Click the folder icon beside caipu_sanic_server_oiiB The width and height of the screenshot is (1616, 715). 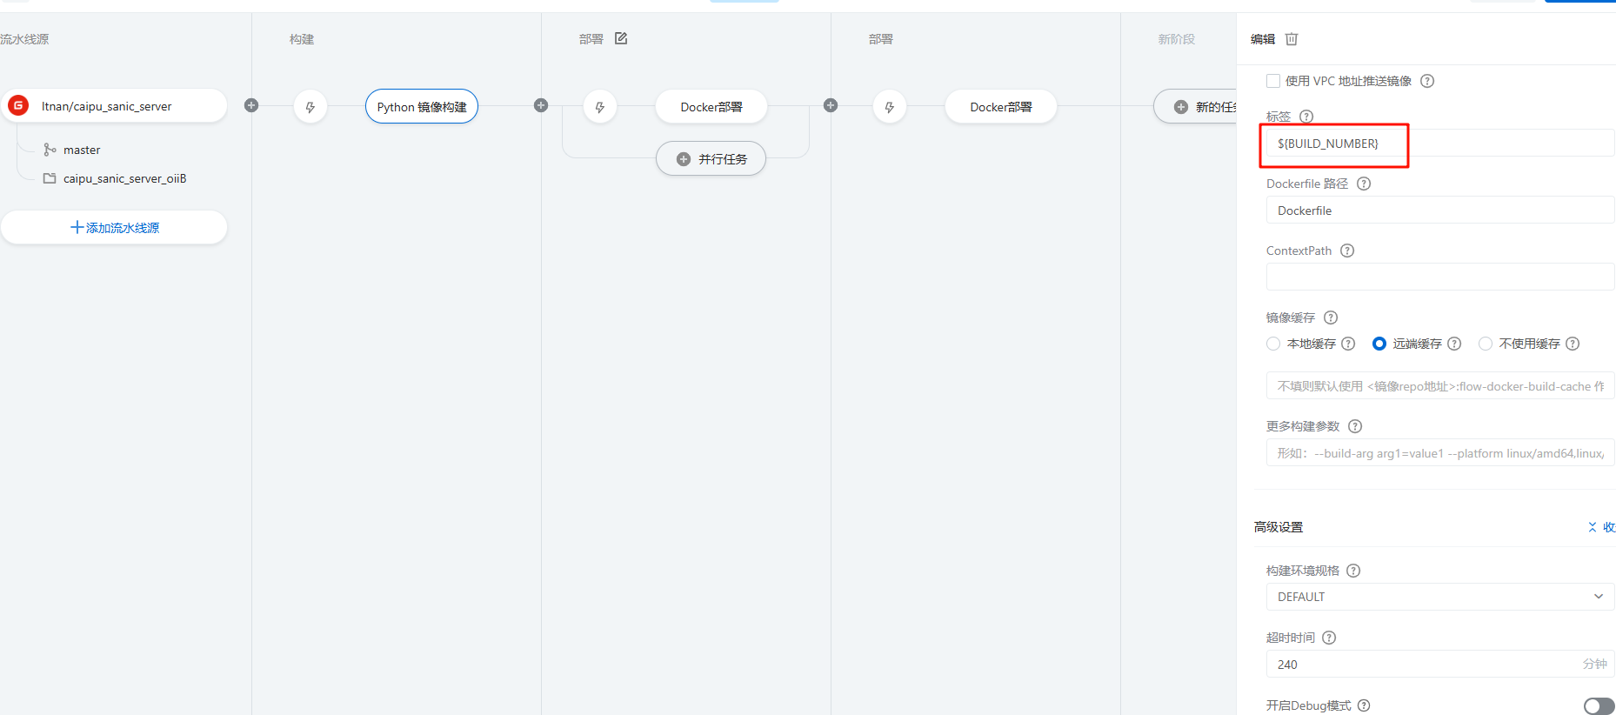50,178
